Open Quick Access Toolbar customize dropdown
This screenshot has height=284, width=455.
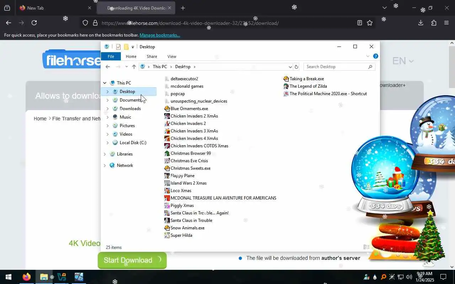coord(133,47)
